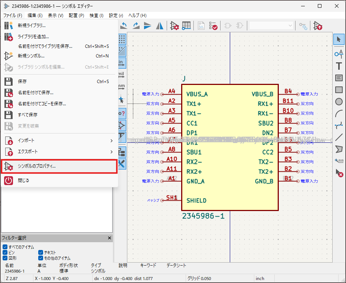This screenshot has height=283, width=346.
Task: Expand the インポート submenu
Action: point(59,141)
